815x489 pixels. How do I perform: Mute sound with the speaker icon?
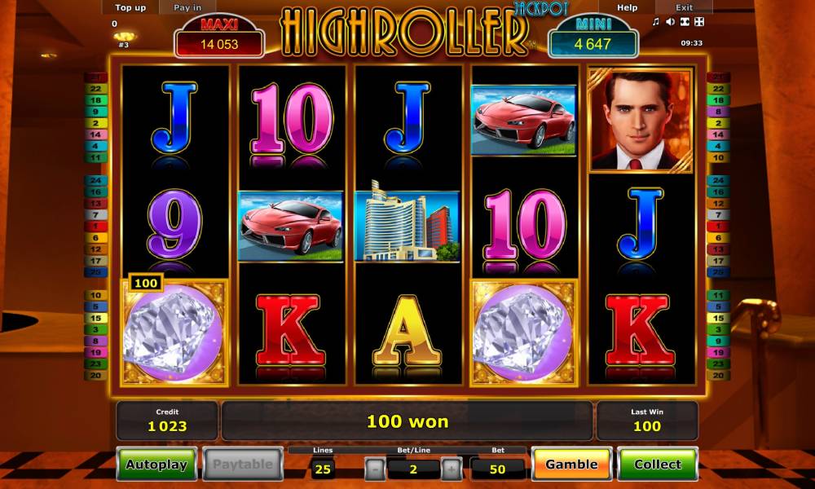[671, 21]
